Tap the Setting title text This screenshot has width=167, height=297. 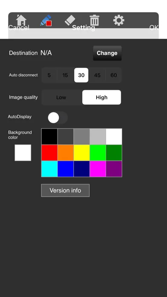83,28
